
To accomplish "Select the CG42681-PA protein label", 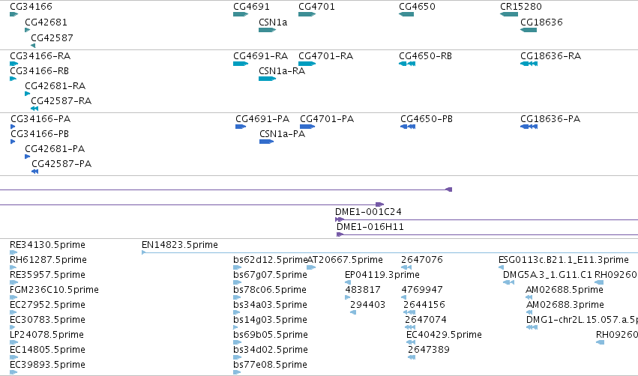I will pyautogui.click(x=55, y=149).
